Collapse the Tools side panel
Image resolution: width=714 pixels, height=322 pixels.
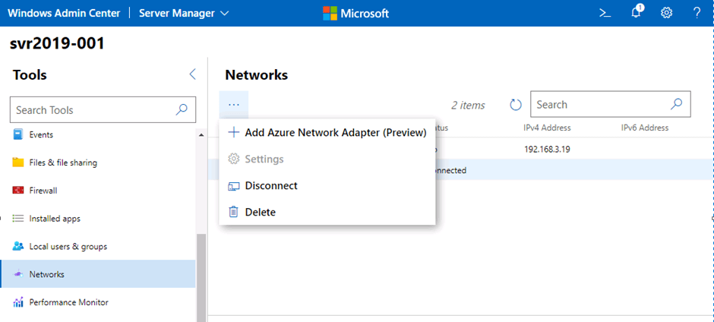(192, 74)
